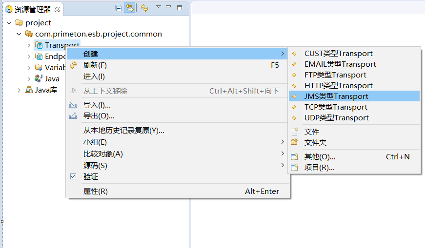Click the 文件 new file icon
This screenshot has height=248, width=425.
coord(294,132)
